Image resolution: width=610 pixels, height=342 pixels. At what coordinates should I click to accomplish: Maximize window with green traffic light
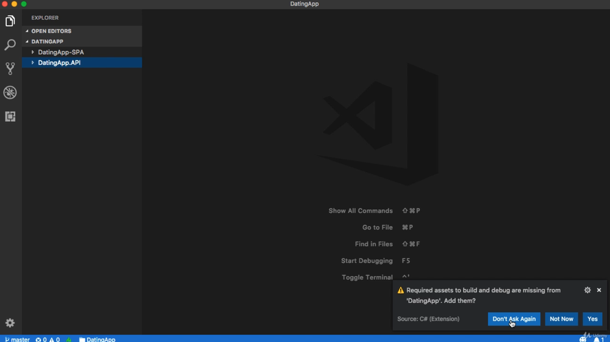pos(24,4)
